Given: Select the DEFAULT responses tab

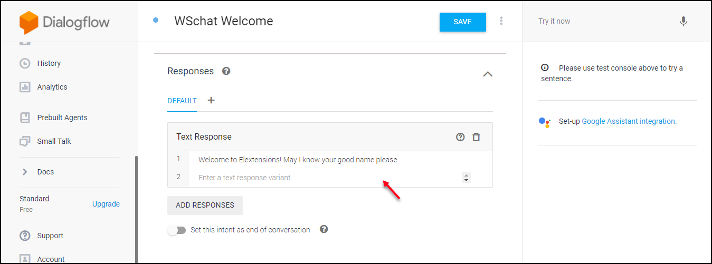Looking at the screenshot, I should 182,101.
